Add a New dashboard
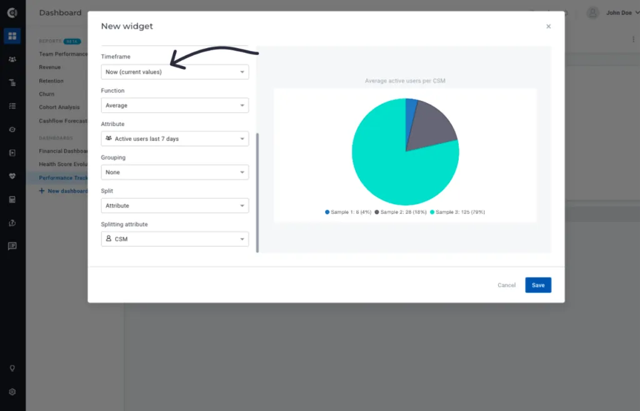This screenshot has height=411, width=640. [63, 191]
